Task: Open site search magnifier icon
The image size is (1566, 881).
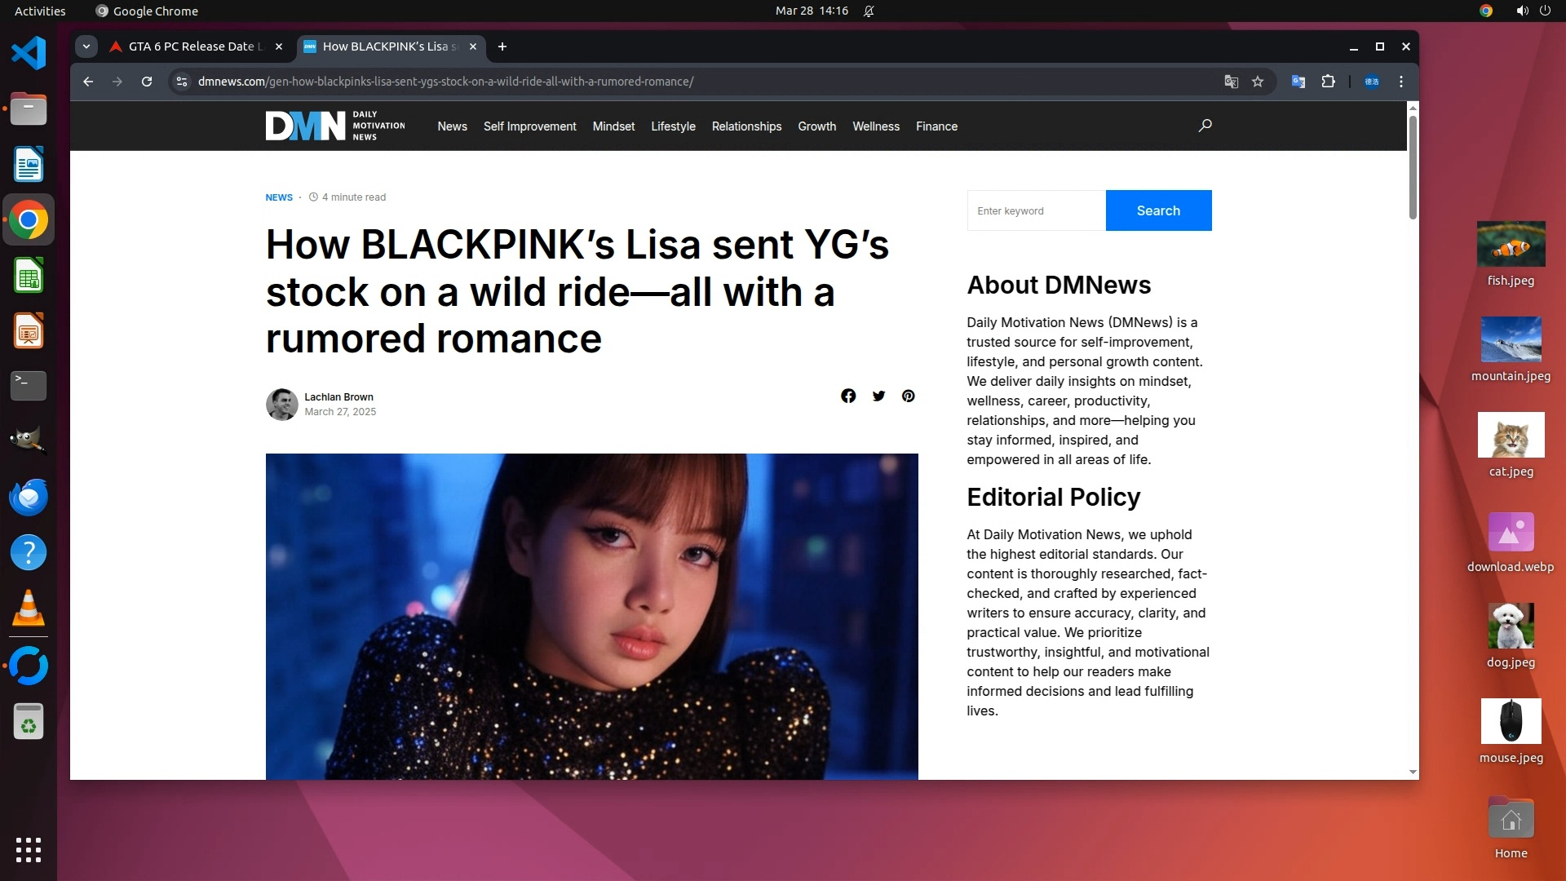Action: [x=1205, y=126]
